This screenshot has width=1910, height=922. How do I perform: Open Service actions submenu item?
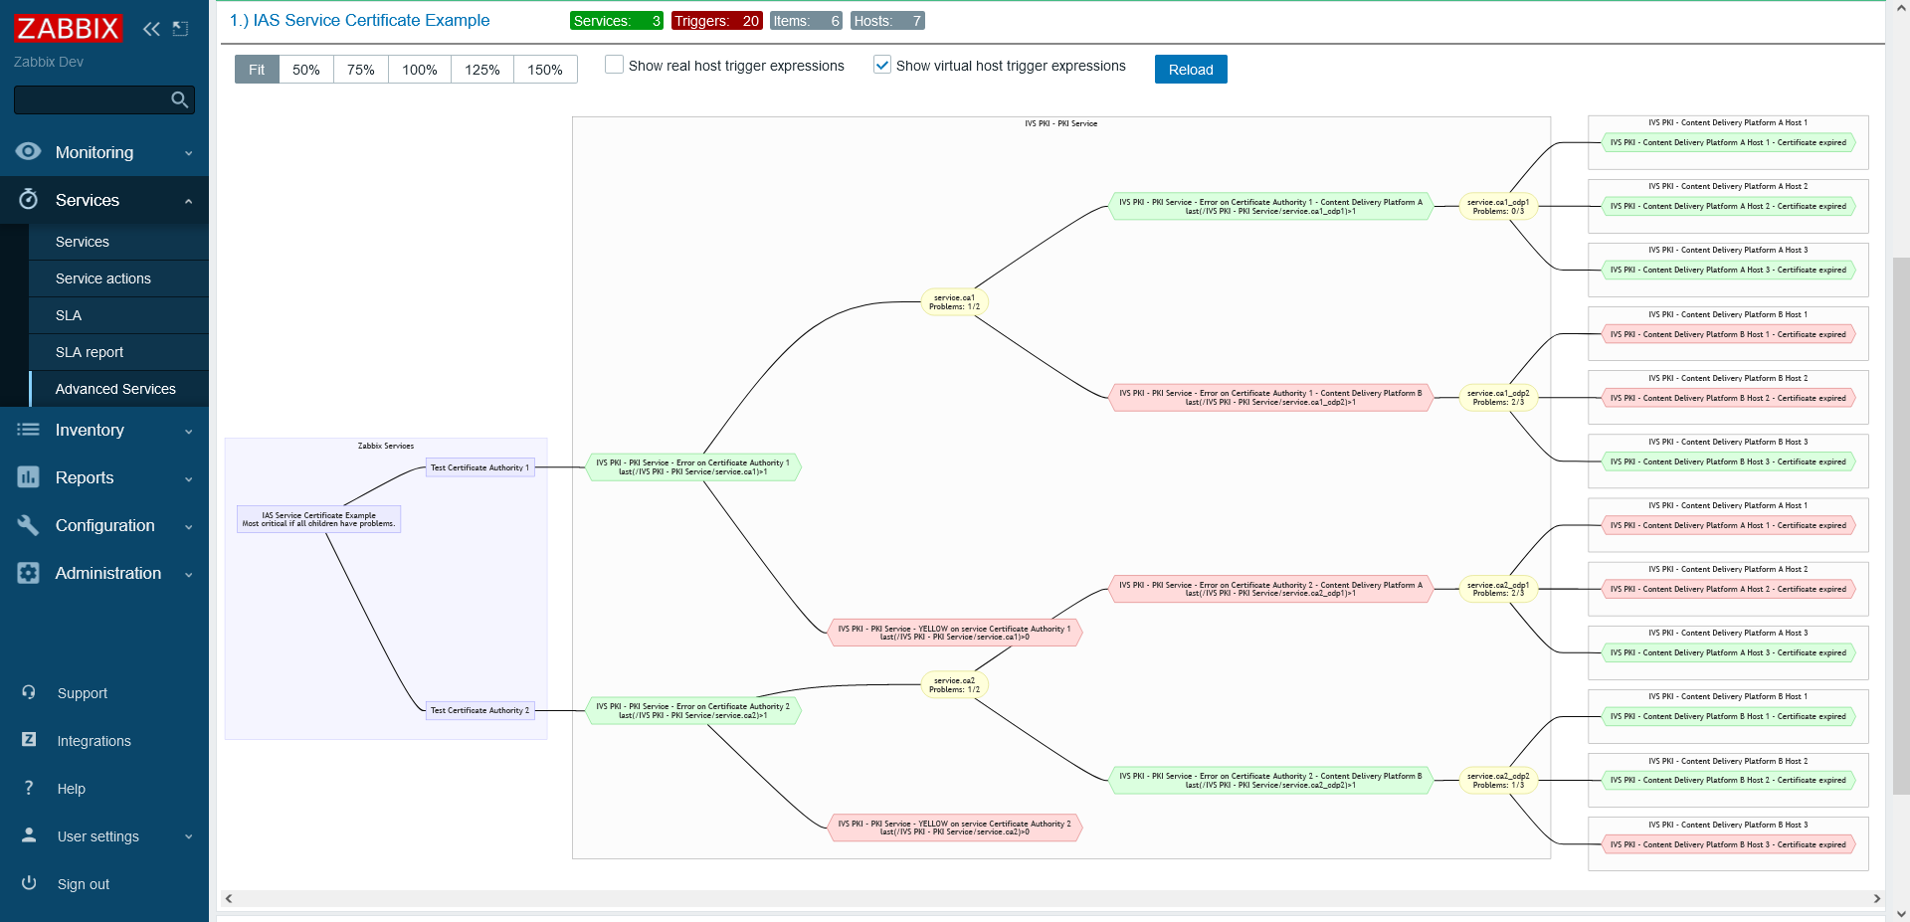click(118, 278)
